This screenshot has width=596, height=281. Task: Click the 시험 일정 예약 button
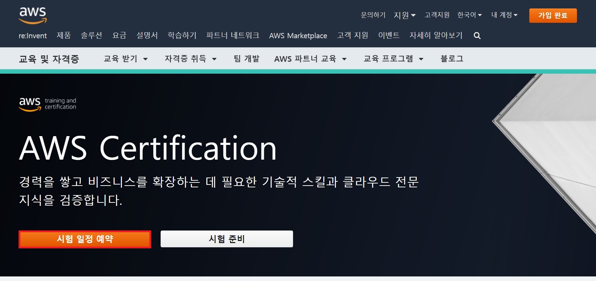click(x=85, y=239)
